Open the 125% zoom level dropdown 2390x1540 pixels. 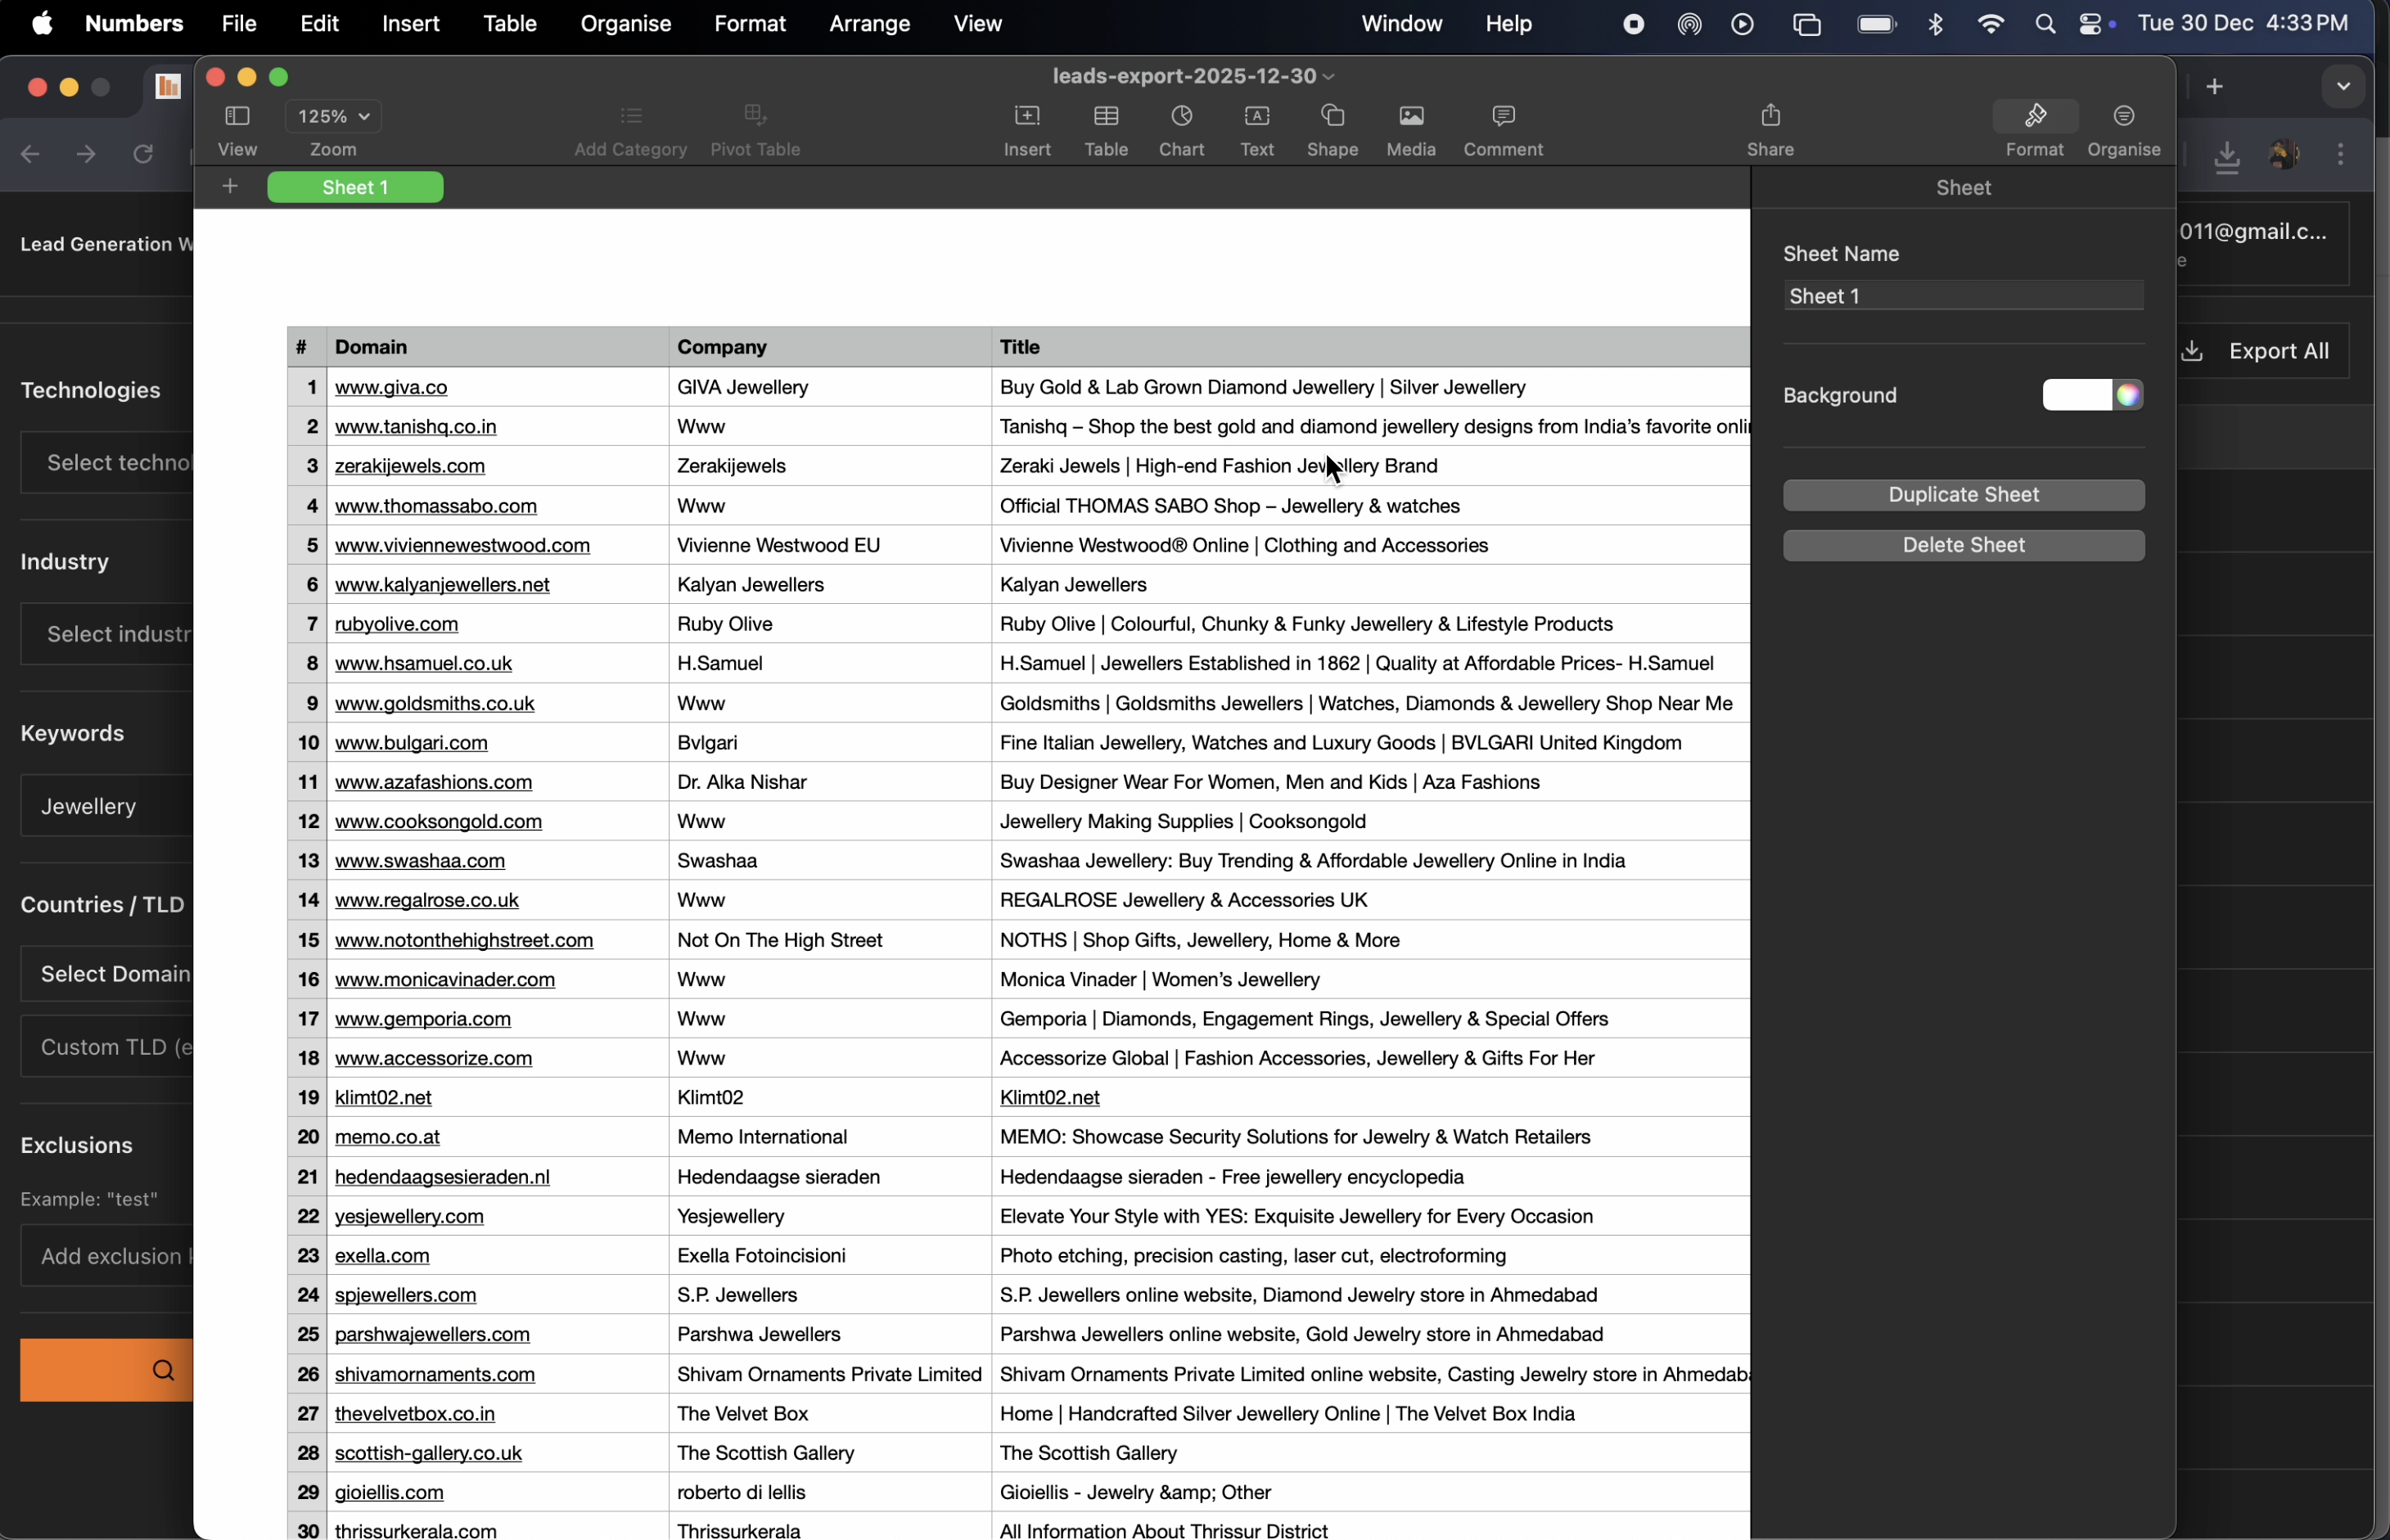tap(333, 115)
